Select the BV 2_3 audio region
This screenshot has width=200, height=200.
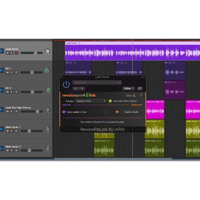coord(175,90)
